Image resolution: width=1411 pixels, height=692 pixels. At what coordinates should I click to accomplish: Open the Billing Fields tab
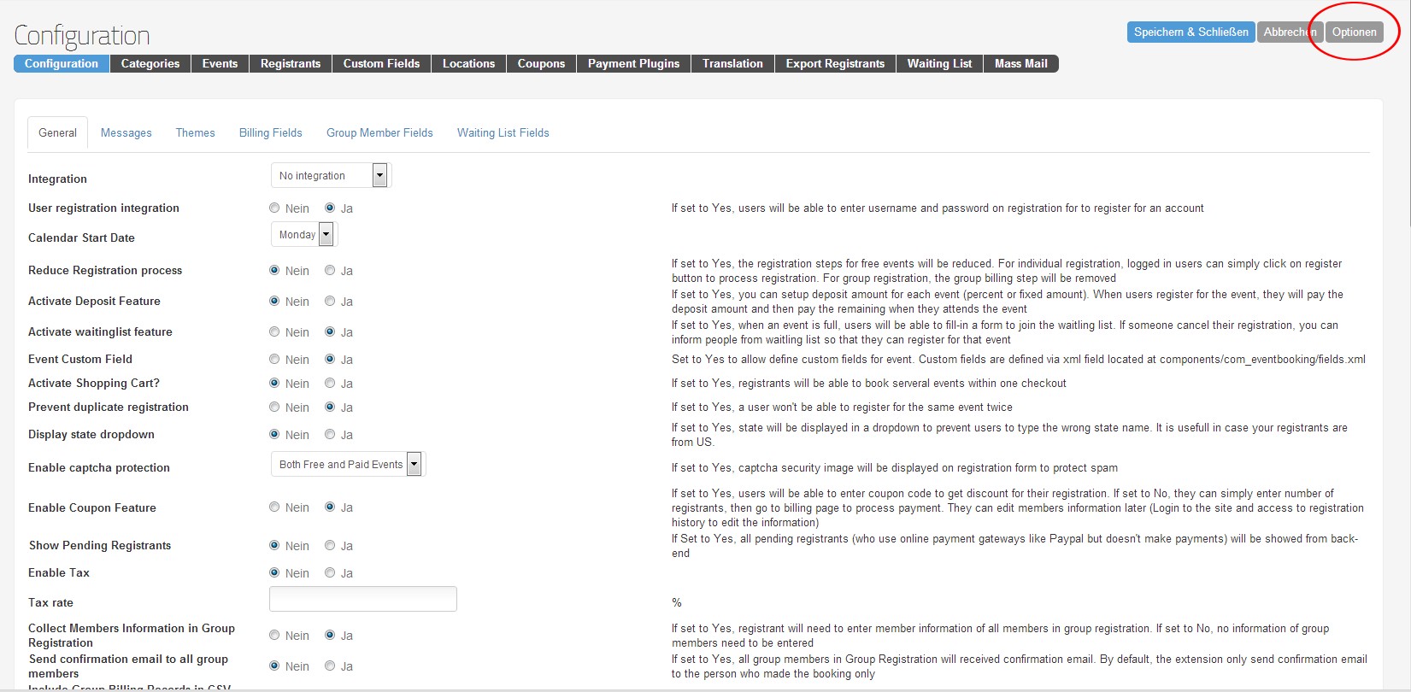(271, 132)
